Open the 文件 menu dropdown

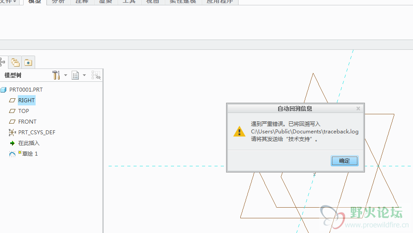click(8, 2)
